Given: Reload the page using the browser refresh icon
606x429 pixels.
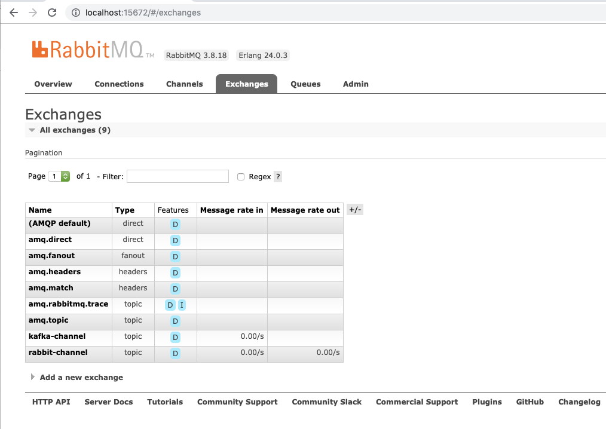Looking at the screenshot, I should [x=52, y=12].
